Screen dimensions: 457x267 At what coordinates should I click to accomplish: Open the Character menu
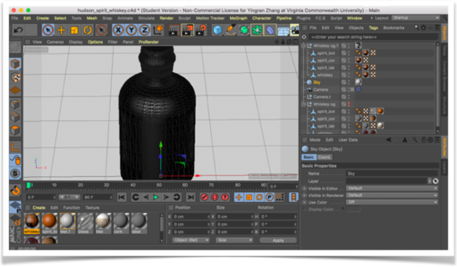[261, 18]
